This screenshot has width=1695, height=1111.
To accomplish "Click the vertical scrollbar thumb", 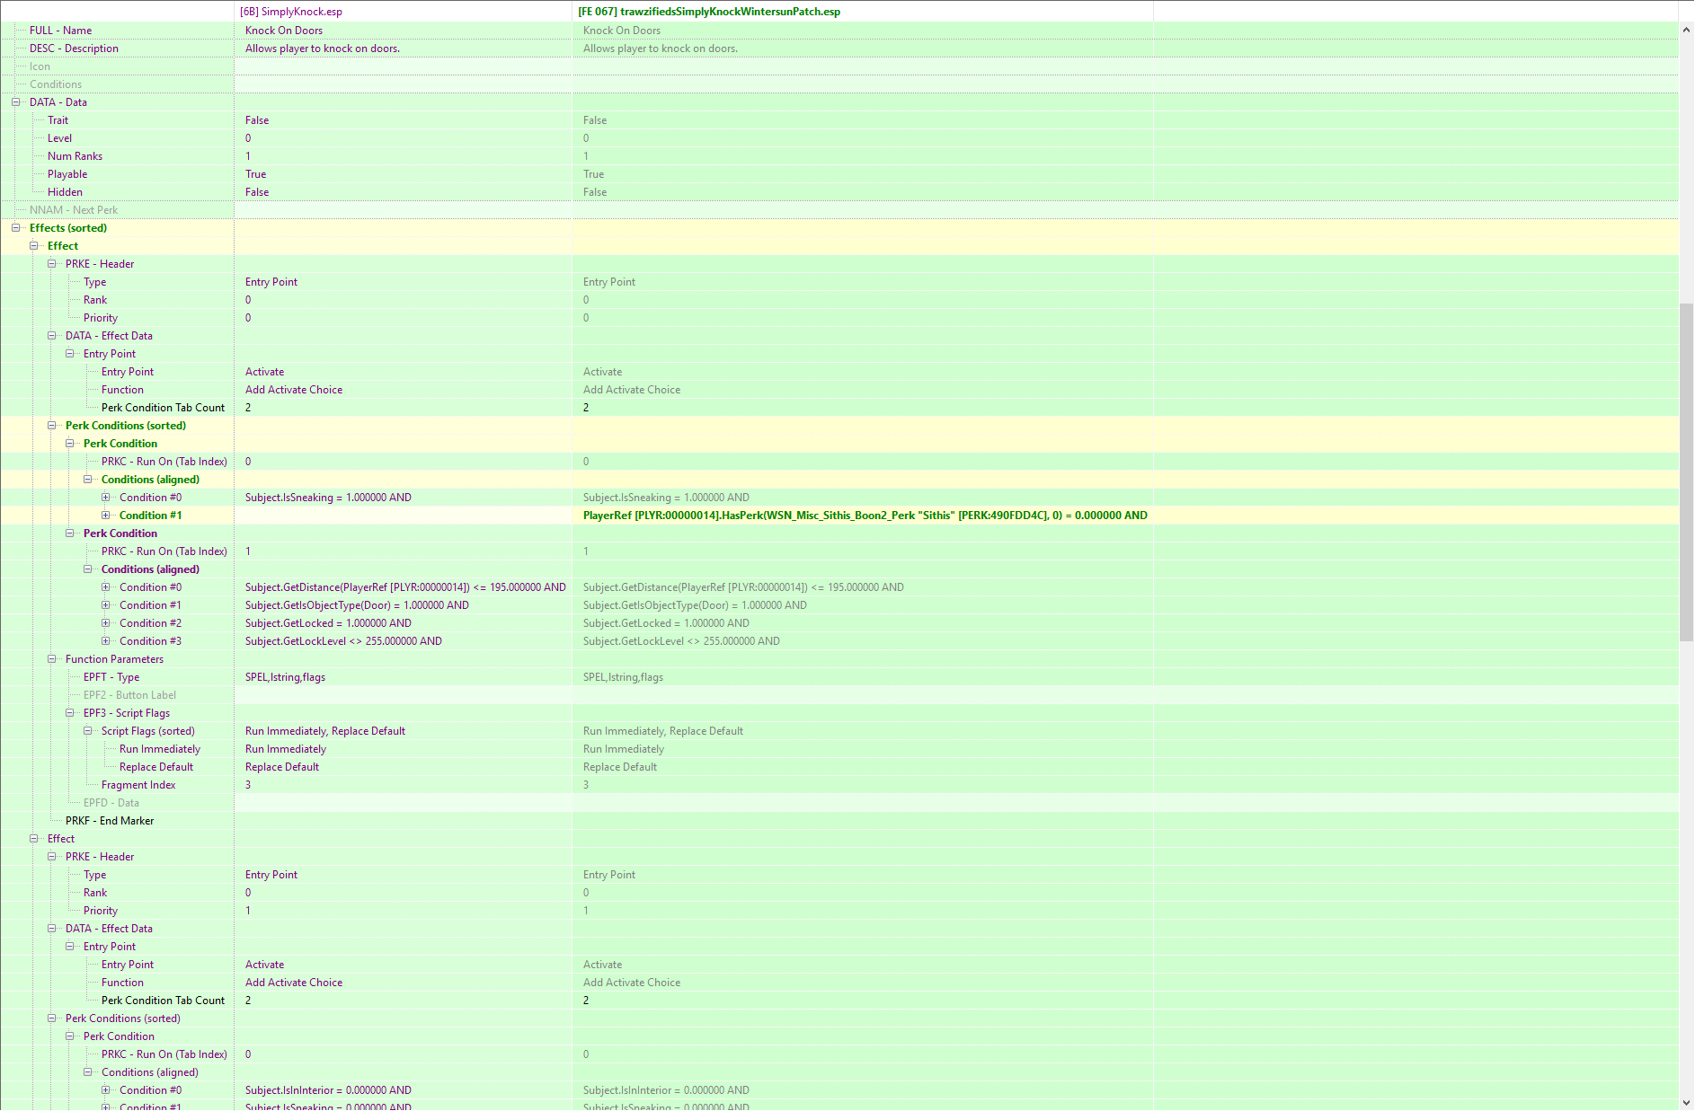I will (1686, 472).
